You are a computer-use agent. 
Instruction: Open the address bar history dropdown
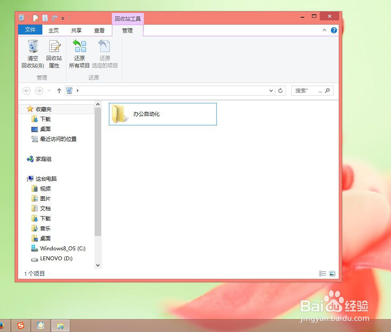coord(271,90)
